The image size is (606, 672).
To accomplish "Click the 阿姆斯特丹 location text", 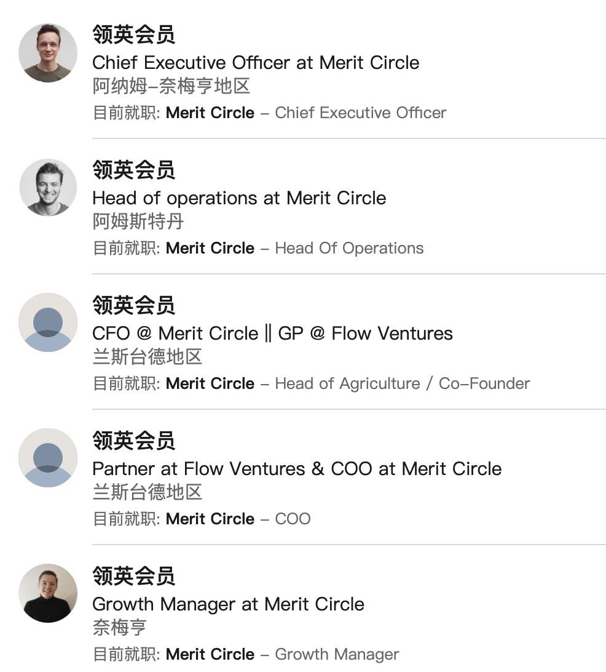I will tap(138, 222).
